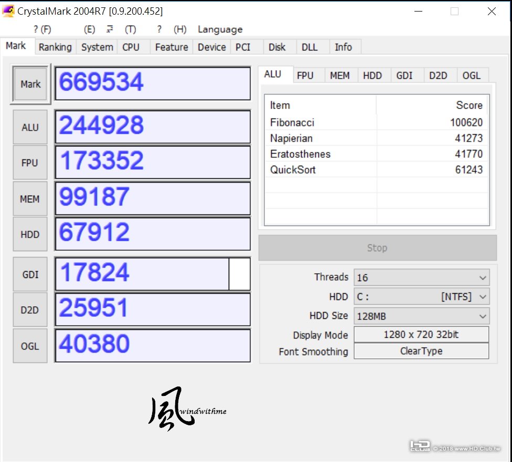Click the GDI score progress bar 17824
Image resolution: width=512 pixels, height=462 pixels.
(x=153, y=274)
